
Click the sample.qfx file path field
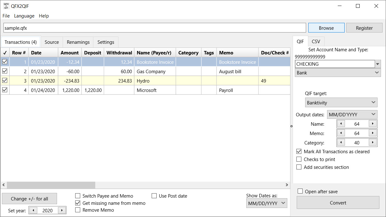coord(155,28)
